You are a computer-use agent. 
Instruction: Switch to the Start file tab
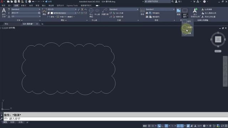click(6, 24)
